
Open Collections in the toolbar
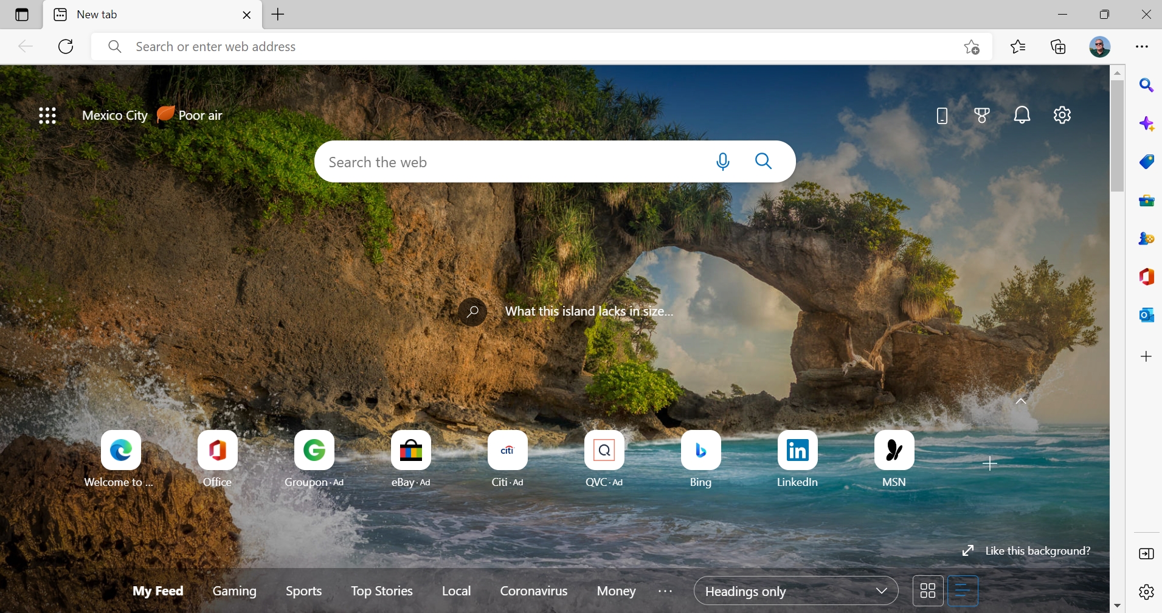pyautogui.click(x=1059, y=47)
